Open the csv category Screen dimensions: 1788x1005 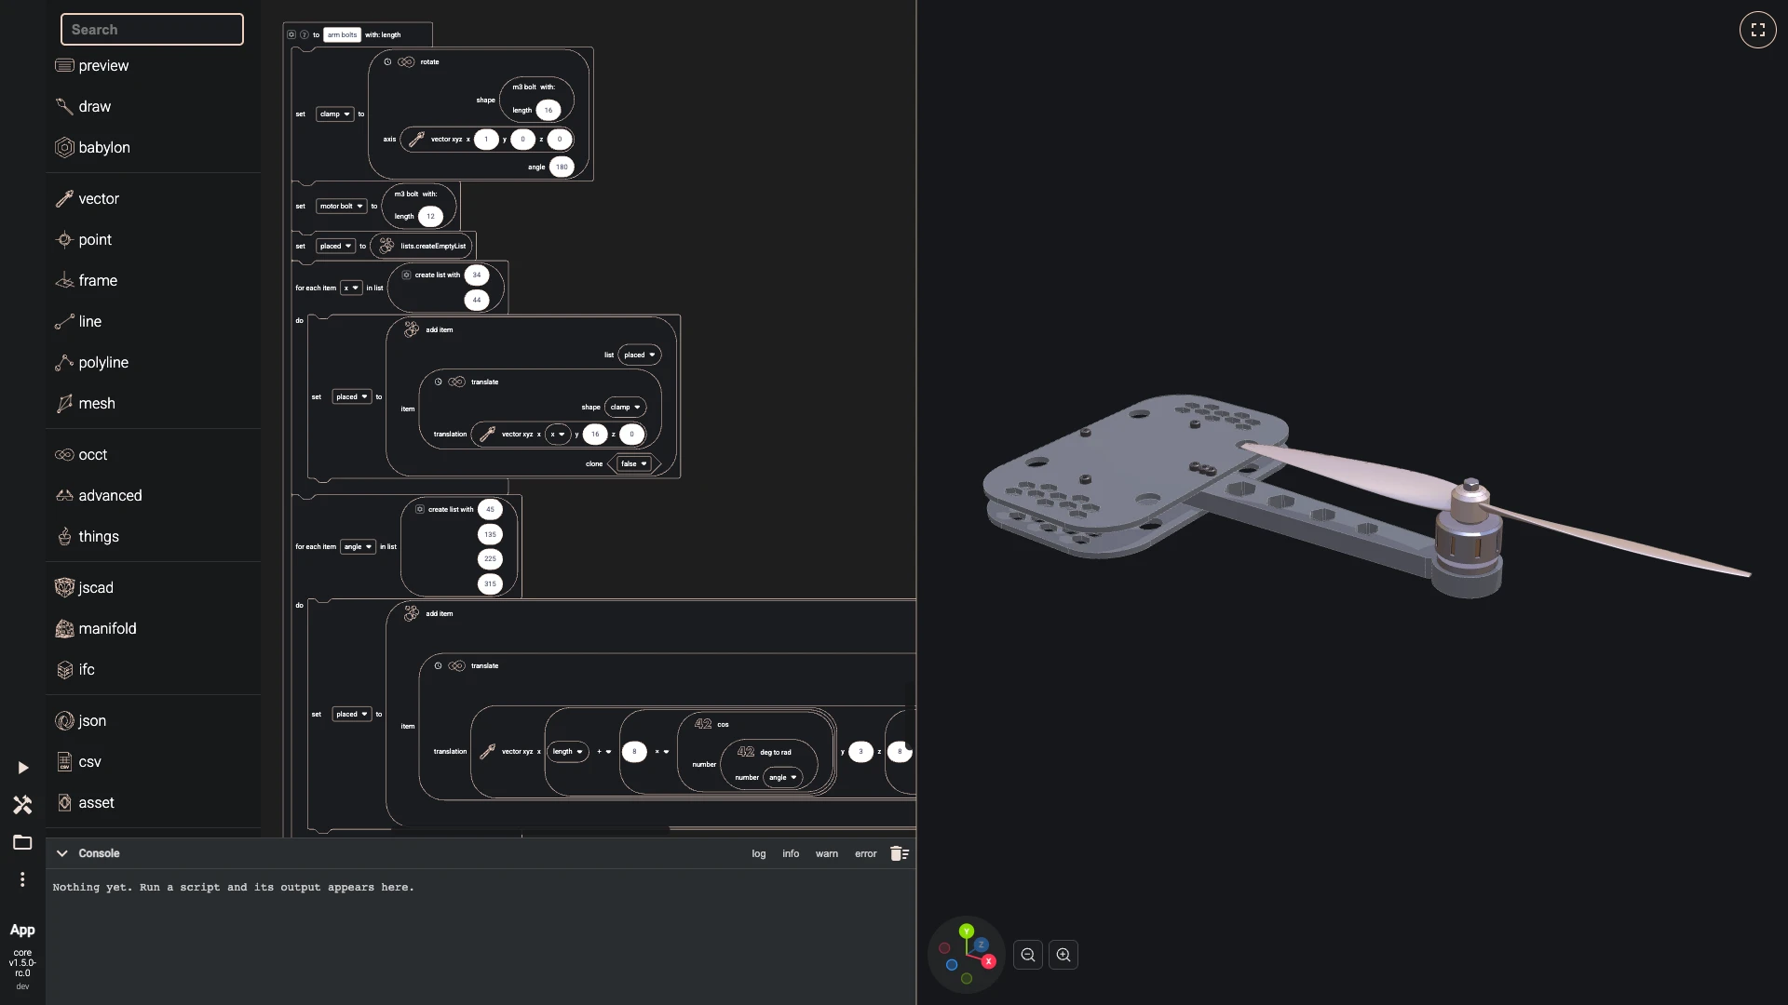(153, 761)
